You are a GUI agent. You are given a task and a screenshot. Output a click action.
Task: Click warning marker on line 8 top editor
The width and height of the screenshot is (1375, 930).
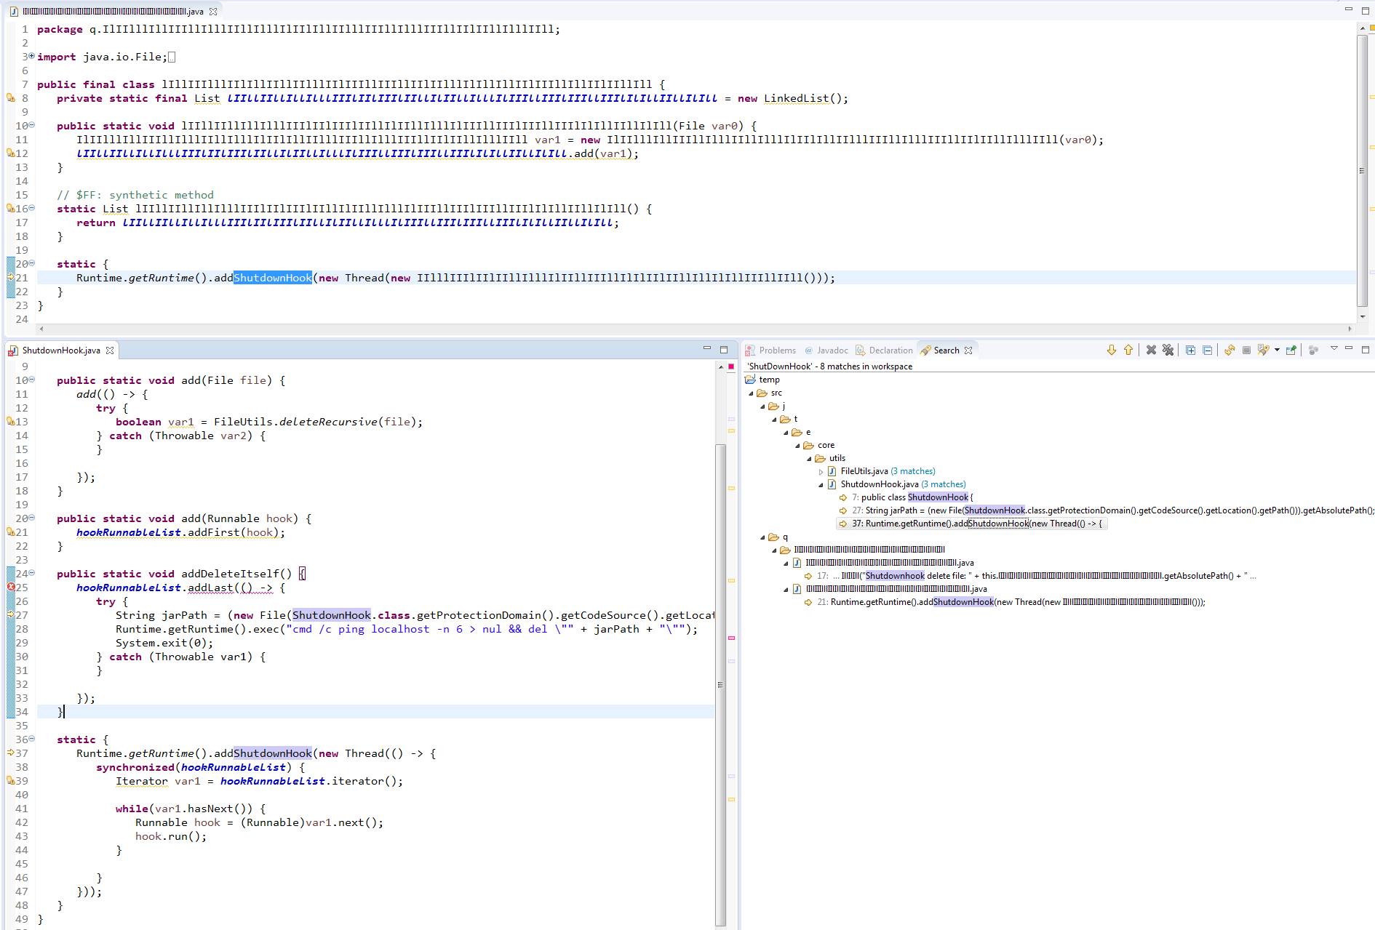pyautogui.click(x=11, y=97)
